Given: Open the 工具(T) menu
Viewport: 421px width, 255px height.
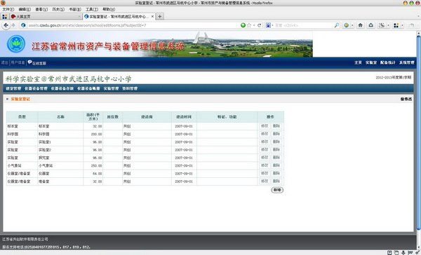Looking at the screenshot, I should point(92,9).
